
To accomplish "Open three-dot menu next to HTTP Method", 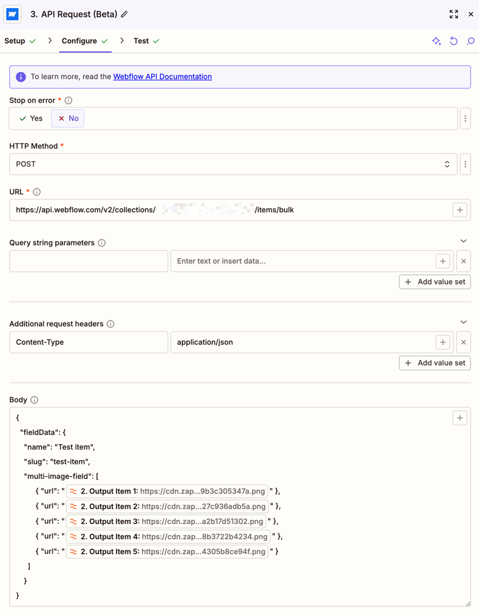I will click(465, 164).
